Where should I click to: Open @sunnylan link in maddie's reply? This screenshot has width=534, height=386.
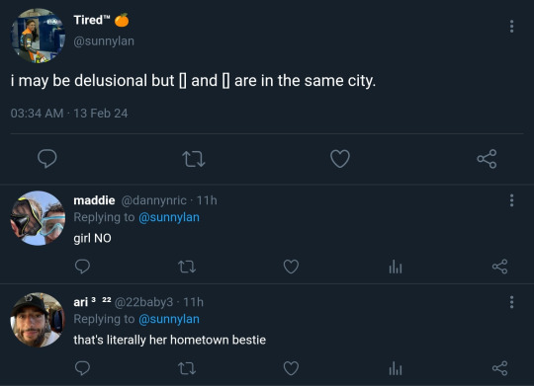pyautogui.click(x=169, y=217)
